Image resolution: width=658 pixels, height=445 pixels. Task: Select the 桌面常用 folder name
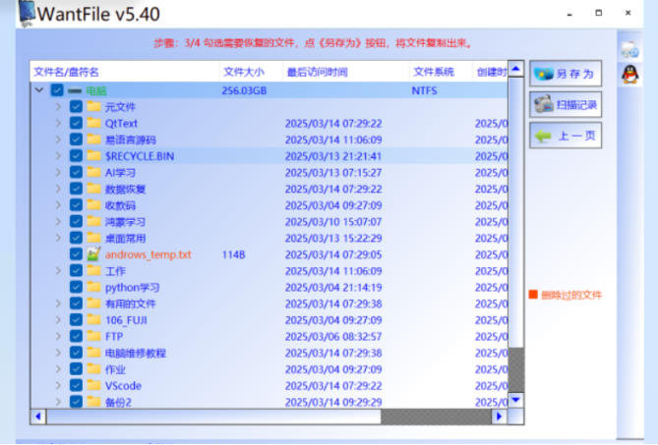click(125, 238)
